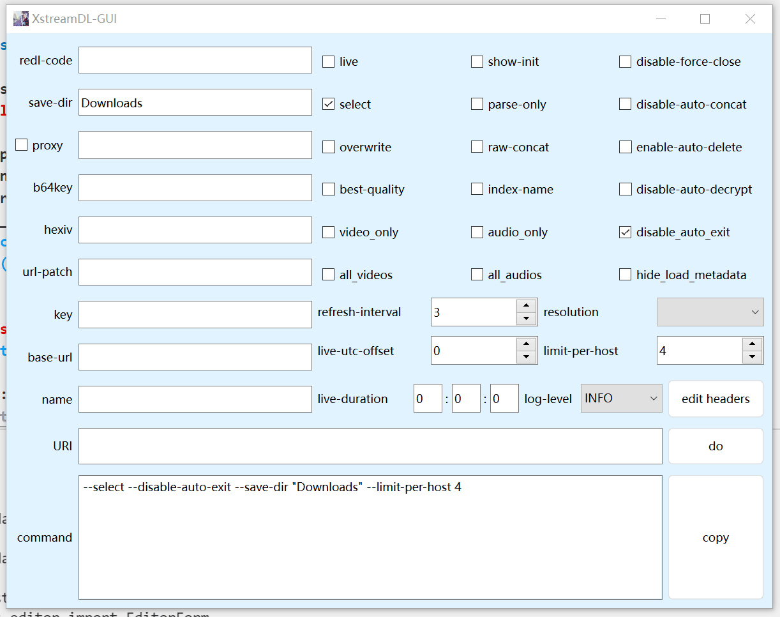Click inside the command text area

coord(370,537)
